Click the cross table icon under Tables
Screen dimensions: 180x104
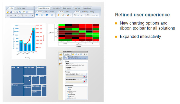click(x=47, y=15)
